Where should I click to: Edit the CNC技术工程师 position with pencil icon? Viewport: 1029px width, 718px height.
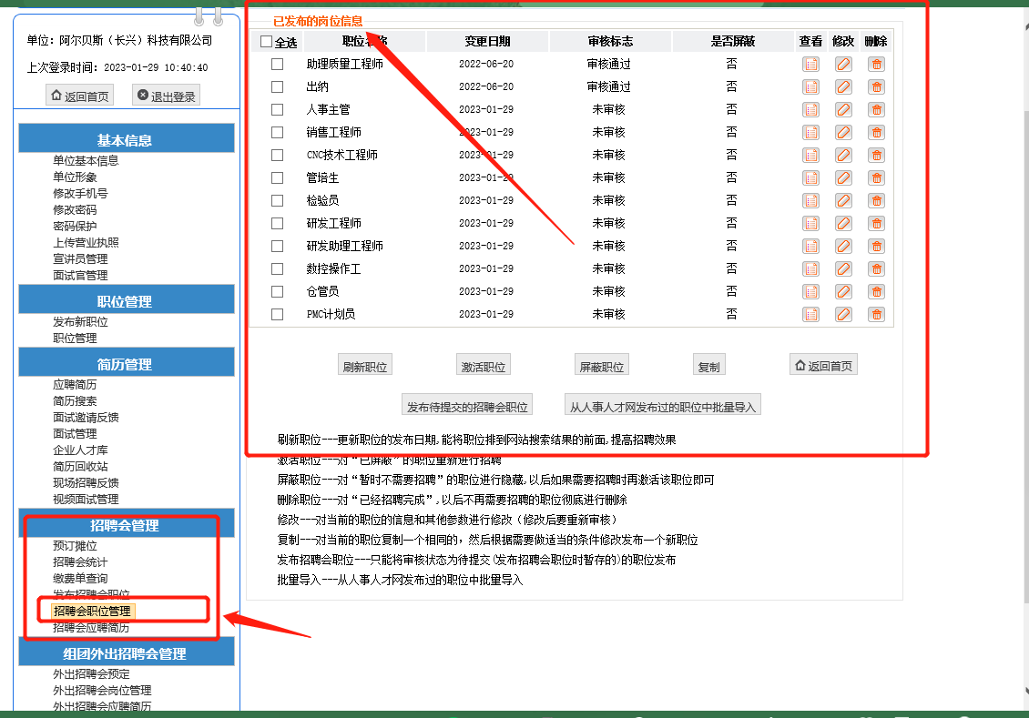tap(843, 155)
